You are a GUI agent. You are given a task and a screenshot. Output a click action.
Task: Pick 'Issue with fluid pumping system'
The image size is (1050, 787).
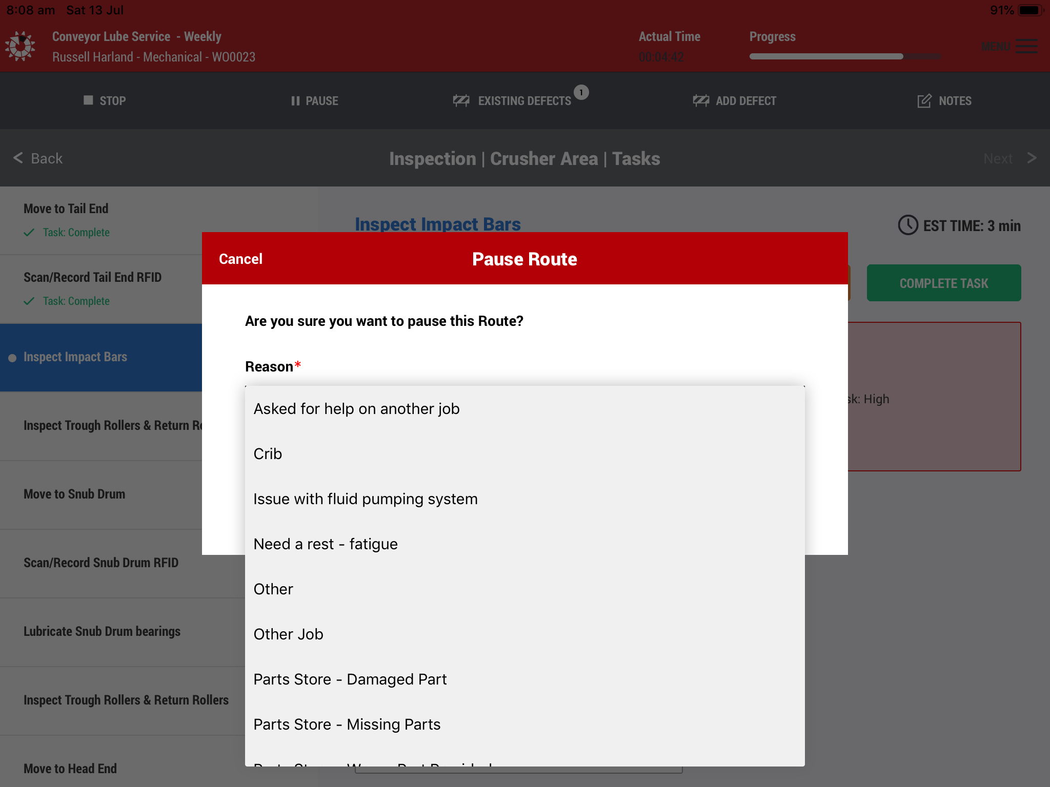(x=366, y=499)
